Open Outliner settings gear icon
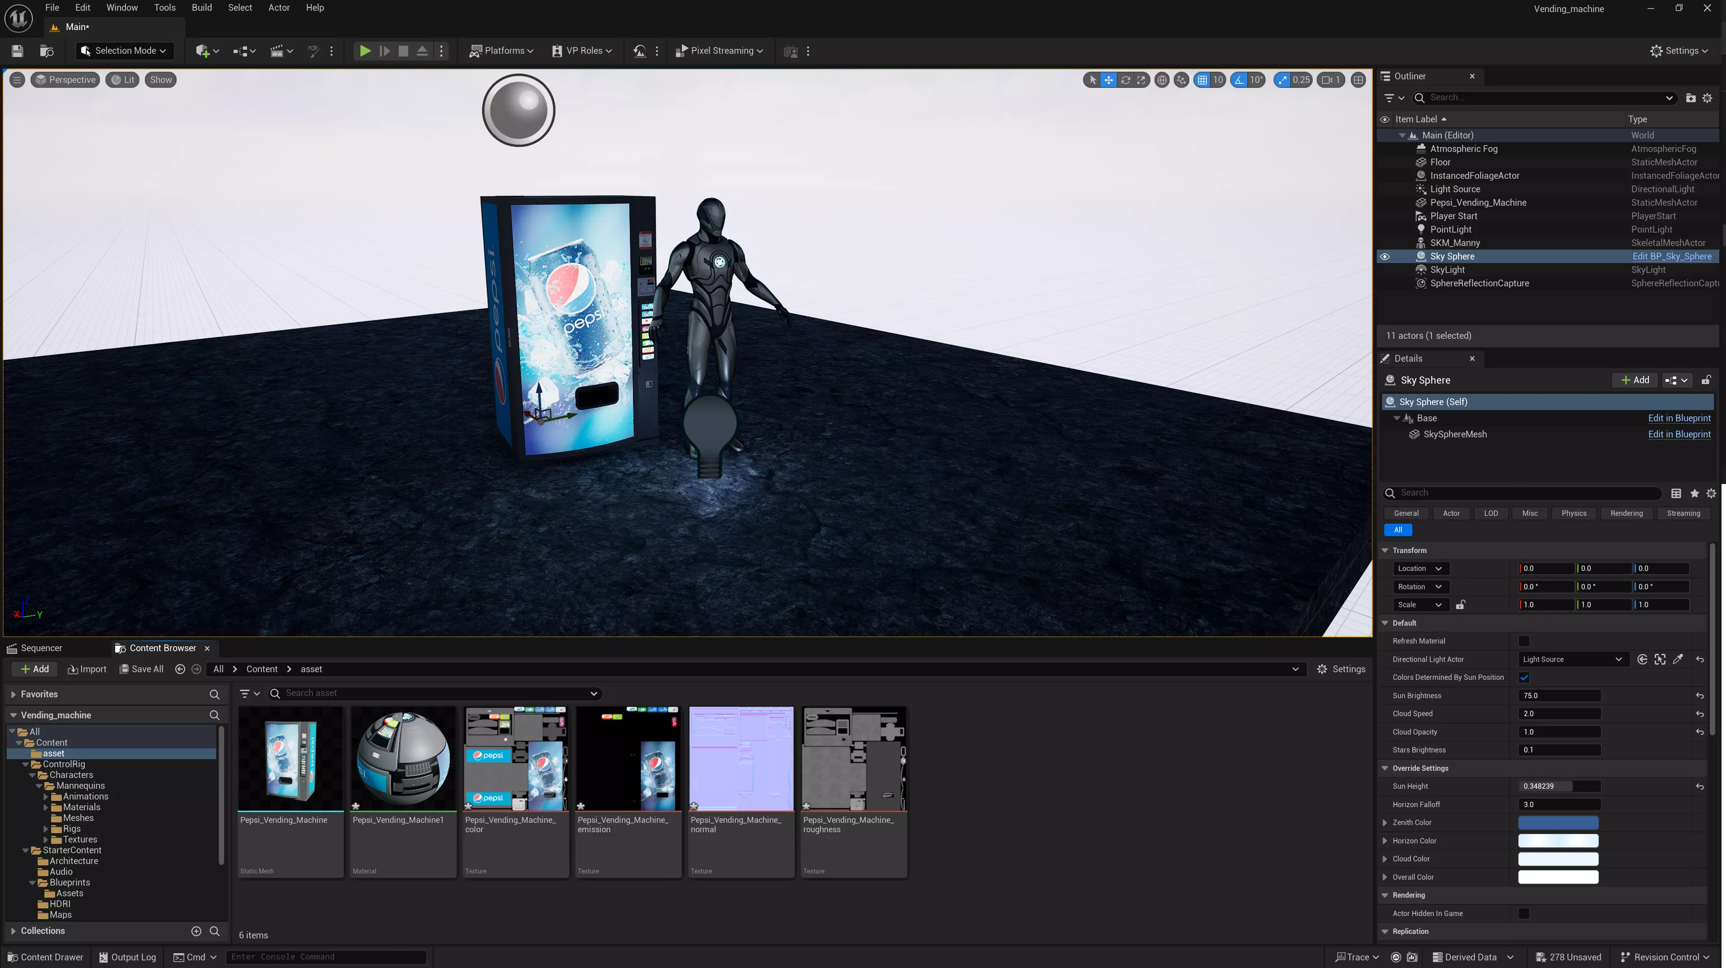Image resolution: width=1726 pixels, height=968 pixels. click(x=1707, y=98)
